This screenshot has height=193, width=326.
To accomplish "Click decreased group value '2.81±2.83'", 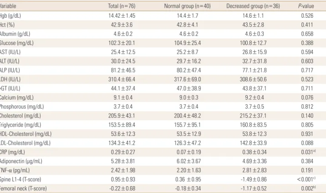I will click(255, 170).
